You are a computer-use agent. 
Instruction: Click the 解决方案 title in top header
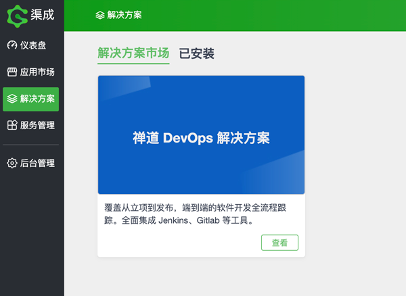click(x=125, y=15)
